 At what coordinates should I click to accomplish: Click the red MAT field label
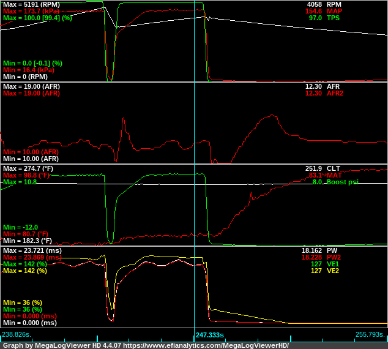click(335, 175)
